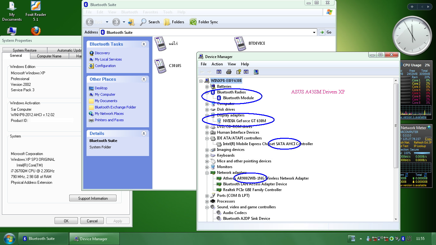Click Bluetooth tray icon in system tray

pos(403,239)
